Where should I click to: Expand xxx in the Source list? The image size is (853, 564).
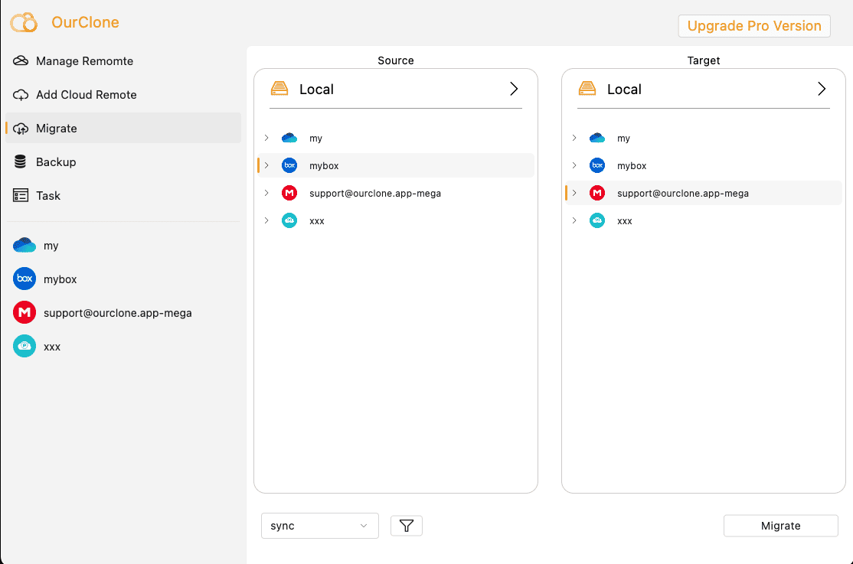(x=266, y=220)
